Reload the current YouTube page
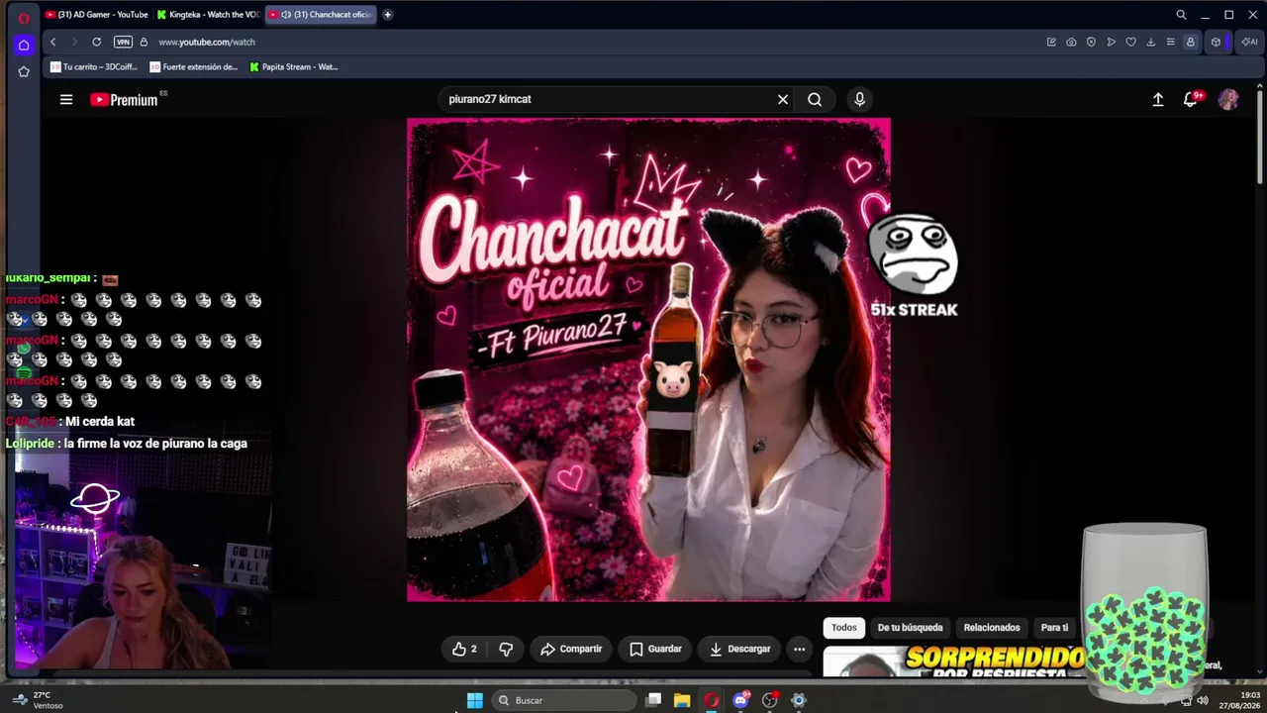Image resolution: width=1267 pixels, height=713 pixels. 96,42
